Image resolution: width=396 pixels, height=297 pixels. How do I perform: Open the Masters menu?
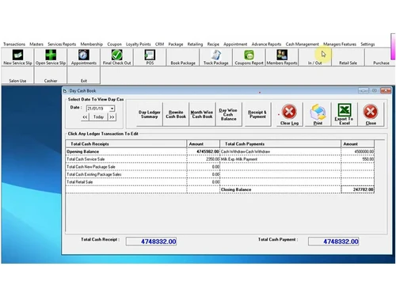coord(36,44)
